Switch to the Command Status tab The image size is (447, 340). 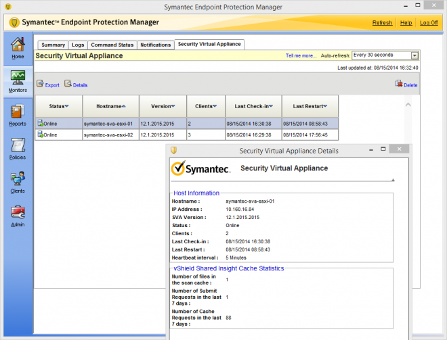[x=112, y=45]
